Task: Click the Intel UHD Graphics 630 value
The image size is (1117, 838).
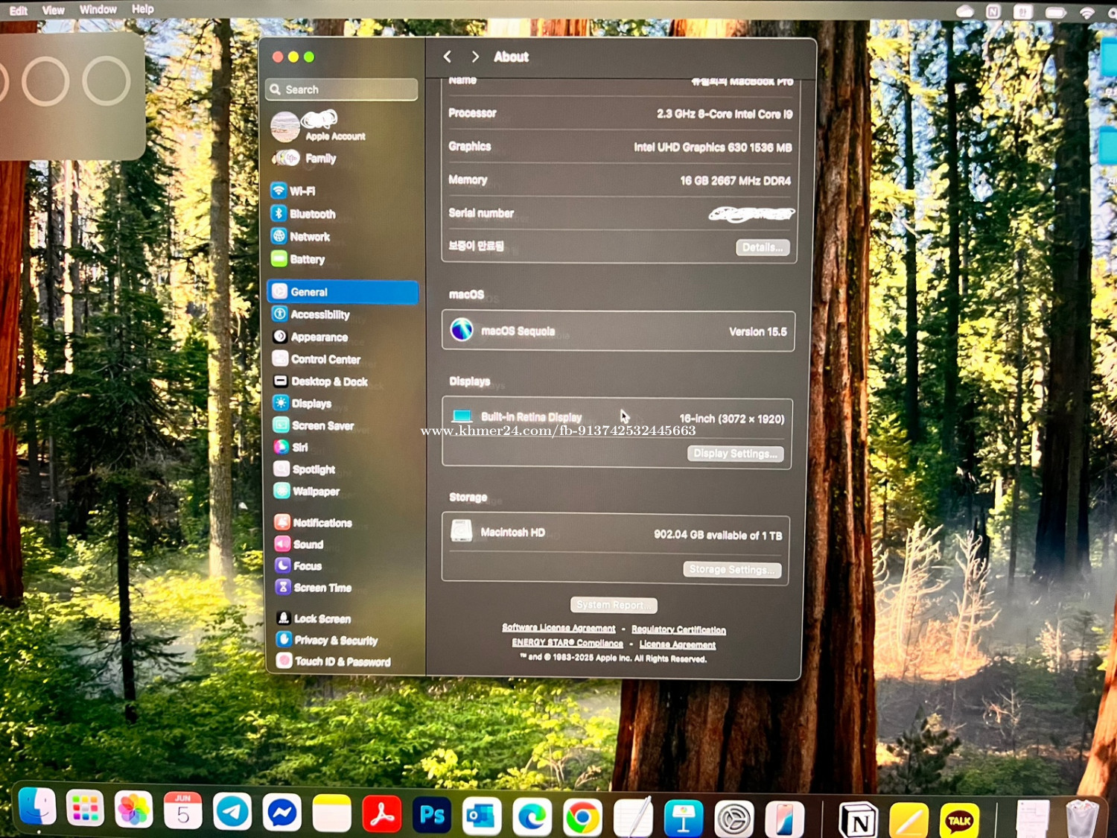Action: point(713,147)
